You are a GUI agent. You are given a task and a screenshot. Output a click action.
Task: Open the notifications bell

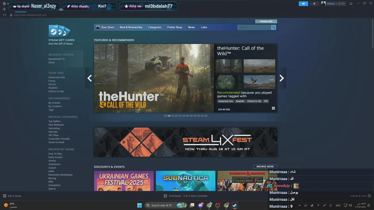(314, 4)
